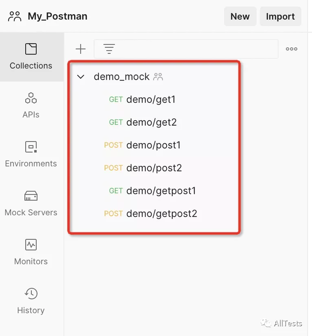
Task: Open the Environments sidebar icon
Action: click(31, 147)
